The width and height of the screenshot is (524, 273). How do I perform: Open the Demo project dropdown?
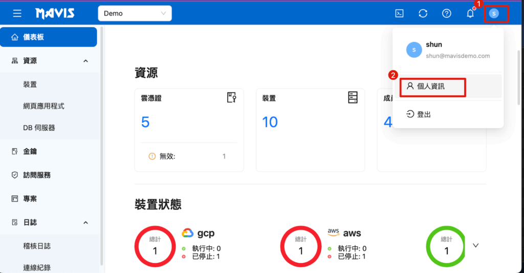[x=135, y=13]
